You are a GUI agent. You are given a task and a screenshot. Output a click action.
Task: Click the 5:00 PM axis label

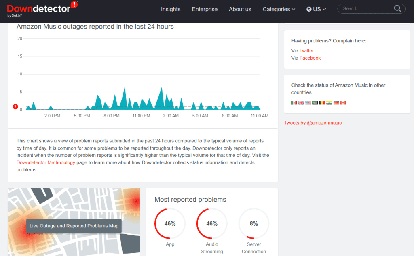(x=82, y=116)
